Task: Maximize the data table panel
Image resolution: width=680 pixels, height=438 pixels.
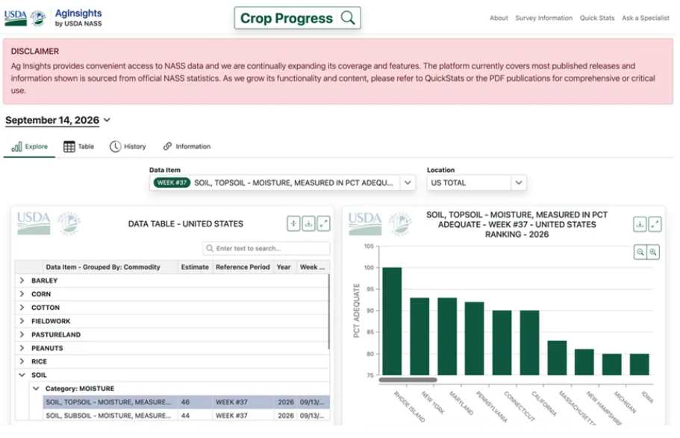Action: pyautogui.click(x=323, y=223)
